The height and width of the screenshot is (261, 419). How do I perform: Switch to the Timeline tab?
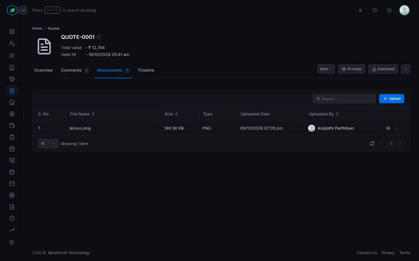tap(146, 70)
